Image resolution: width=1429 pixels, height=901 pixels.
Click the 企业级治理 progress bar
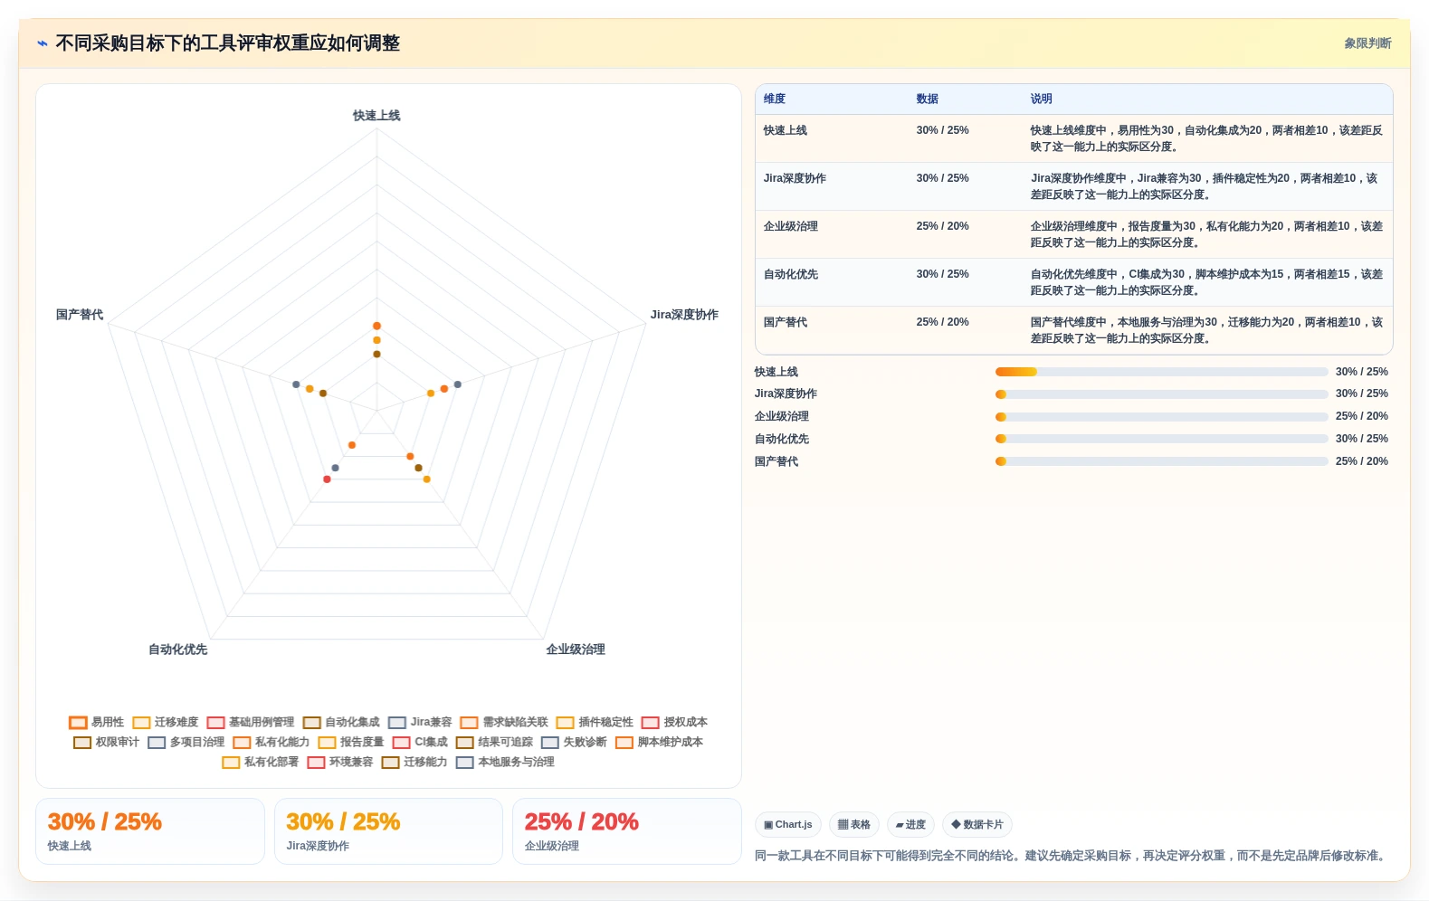pyautogui.click(x=1161, y=417)
